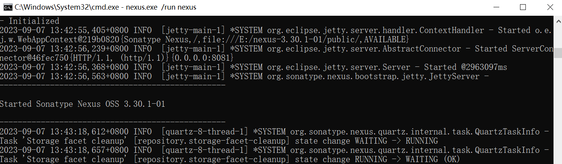Click the window title text 'C:\Windows\System32\cmd.exe - nexus.exe /run nexus'
562x164 pixels.
point(105,7)
